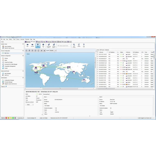The width and height of the screenshot is (156, 156).
Task: Open Virtual Port Profiles icon
Action: [x=3, y=62]
